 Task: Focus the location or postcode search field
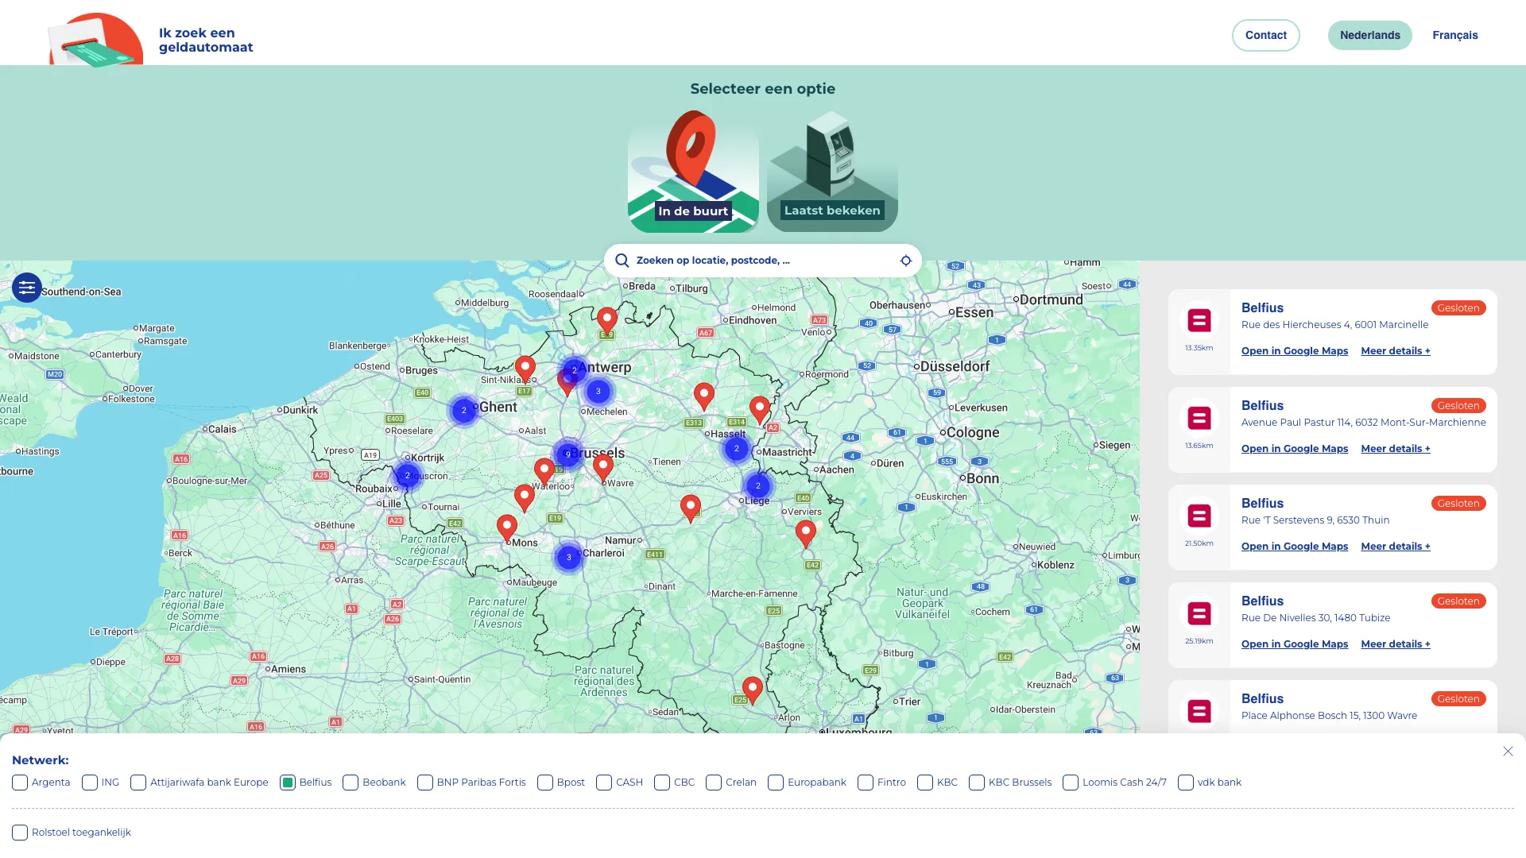762,261
